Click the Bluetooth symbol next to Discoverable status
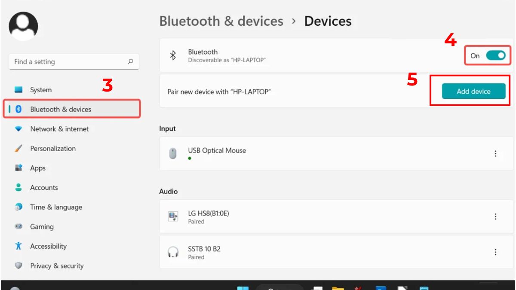516x290 pixels. (x=174, y=55)
